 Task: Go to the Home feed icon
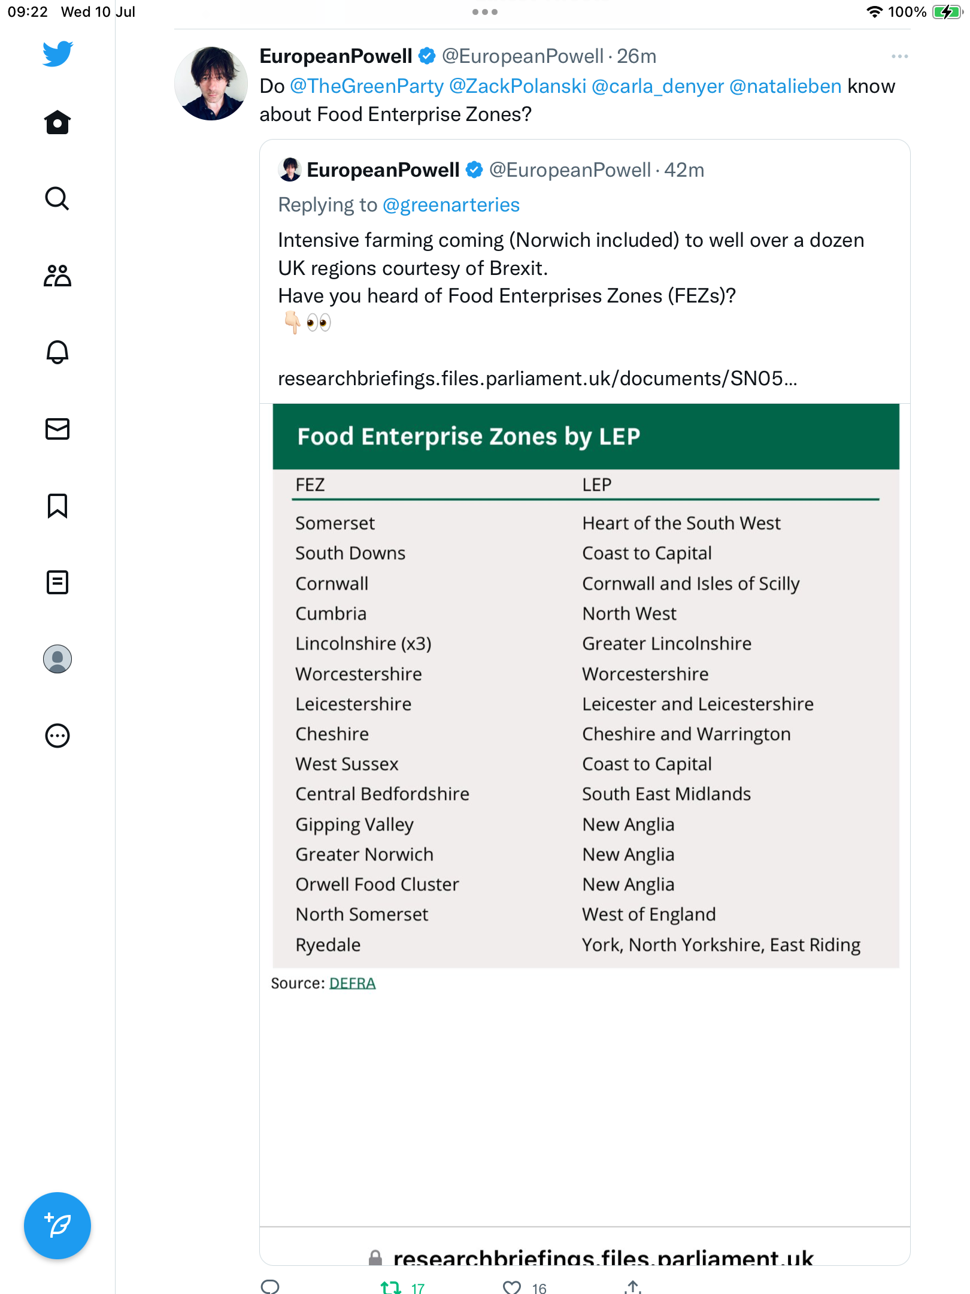pos(57,122)
